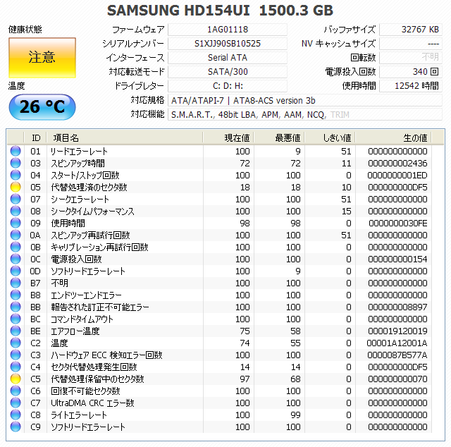The image size is (451, 447).
Task: Click the 26 °C temperature indicator
Action: (42, 106)
